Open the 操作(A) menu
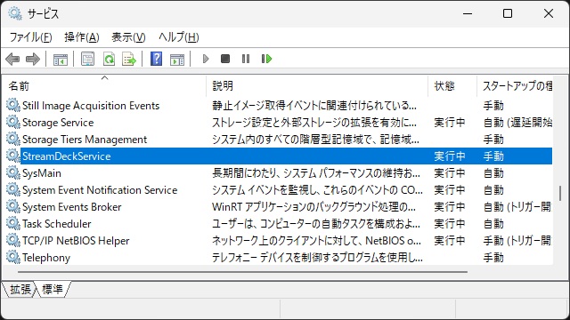 pos(82,37)
